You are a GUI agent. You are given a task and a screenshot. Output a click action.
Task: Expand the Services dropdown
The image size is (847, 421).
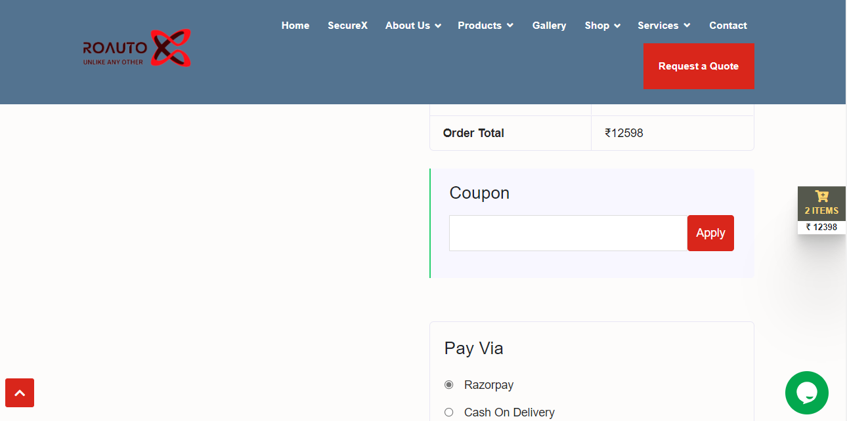pyautogui.click(x=664, y=26)
